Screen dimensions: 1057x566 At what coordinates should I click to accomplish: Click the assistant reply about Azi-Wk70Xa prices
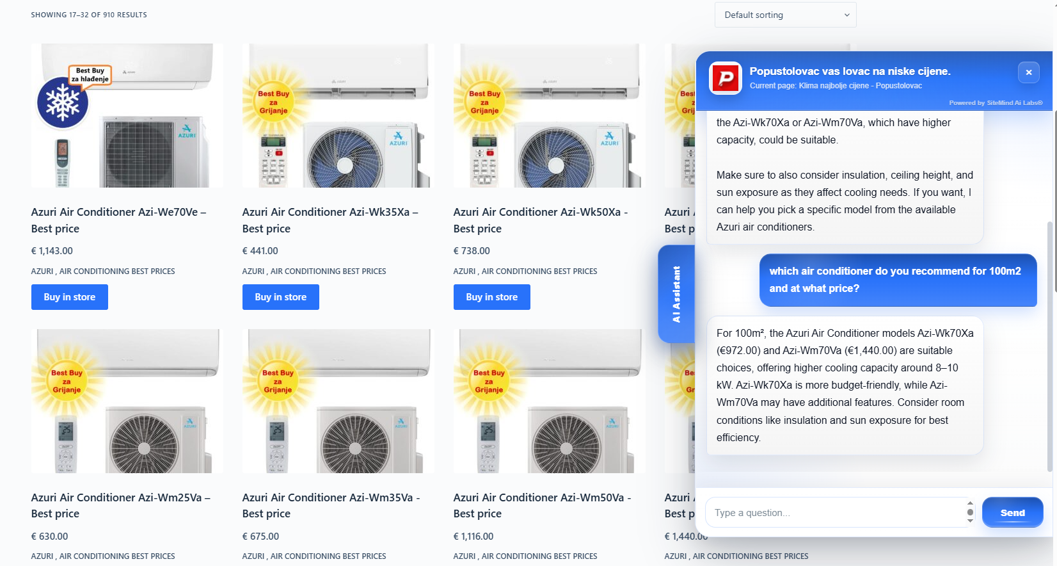[845, 385]
